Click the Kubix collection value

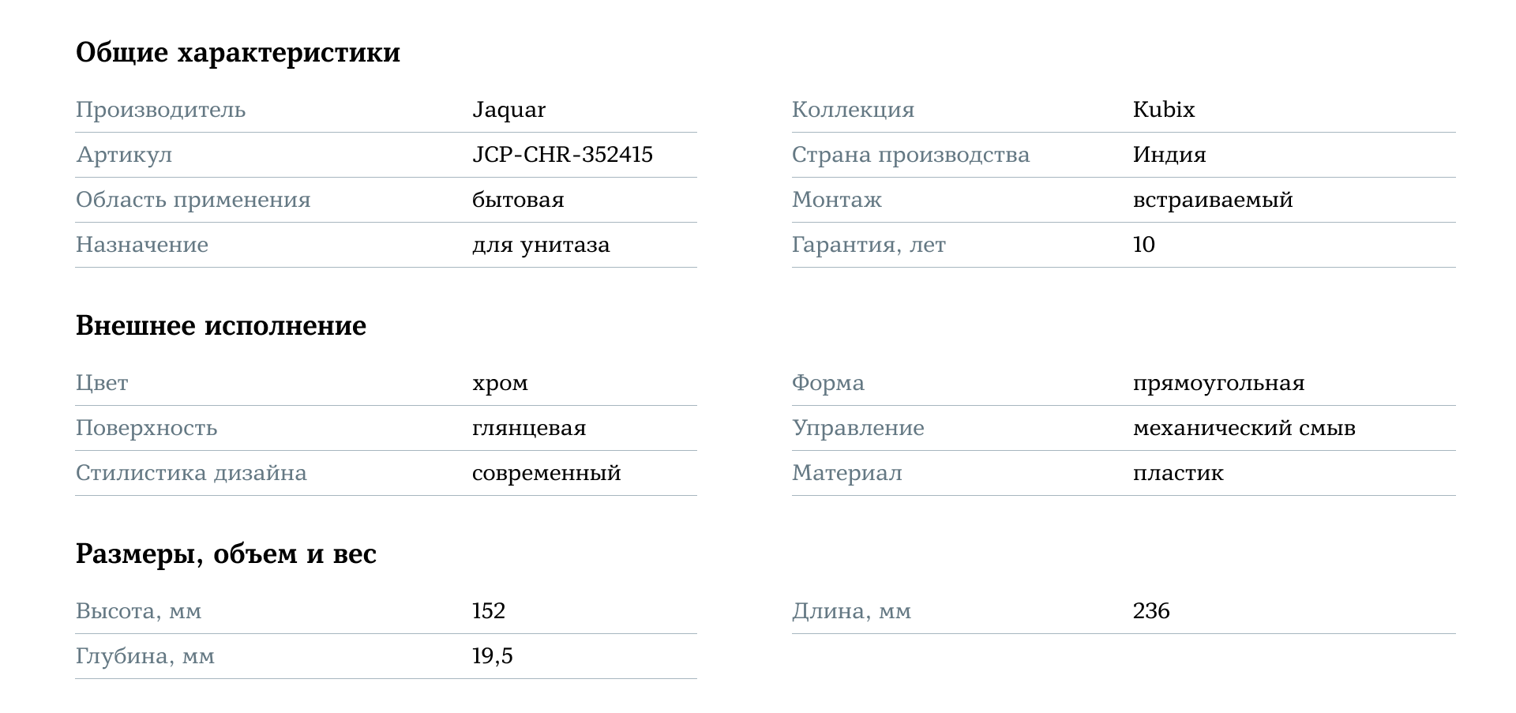(x=1163, y=110)
